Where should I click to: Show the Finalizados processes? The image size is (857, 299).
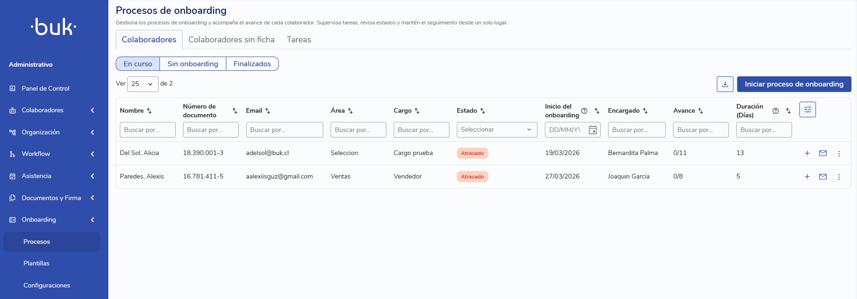252,64
